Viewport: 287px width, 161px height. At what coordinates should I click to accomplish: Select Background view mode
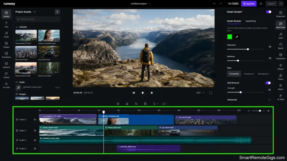(x=263, y=74)
